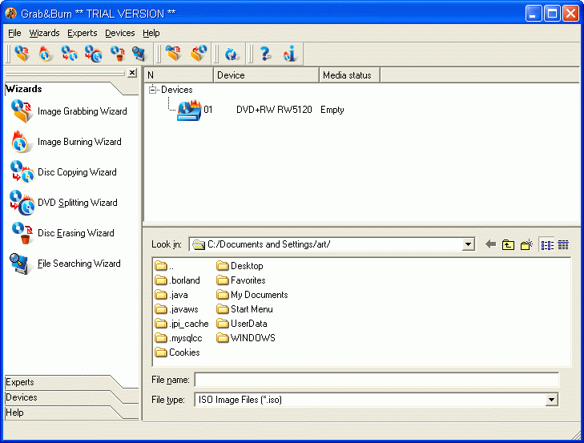Go back in the file browser
This screenshot has height=443, width=584.
pos(490,244)
